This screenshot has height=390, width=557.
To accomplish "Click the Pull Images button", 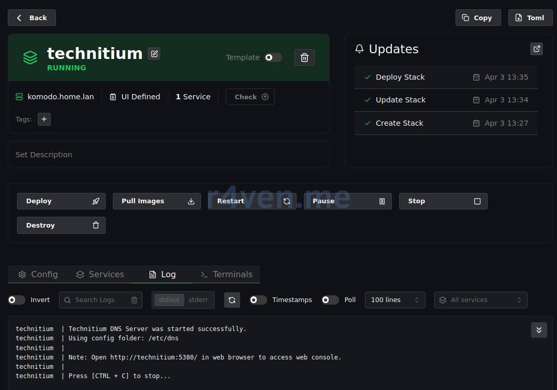I will coord(156,201).
